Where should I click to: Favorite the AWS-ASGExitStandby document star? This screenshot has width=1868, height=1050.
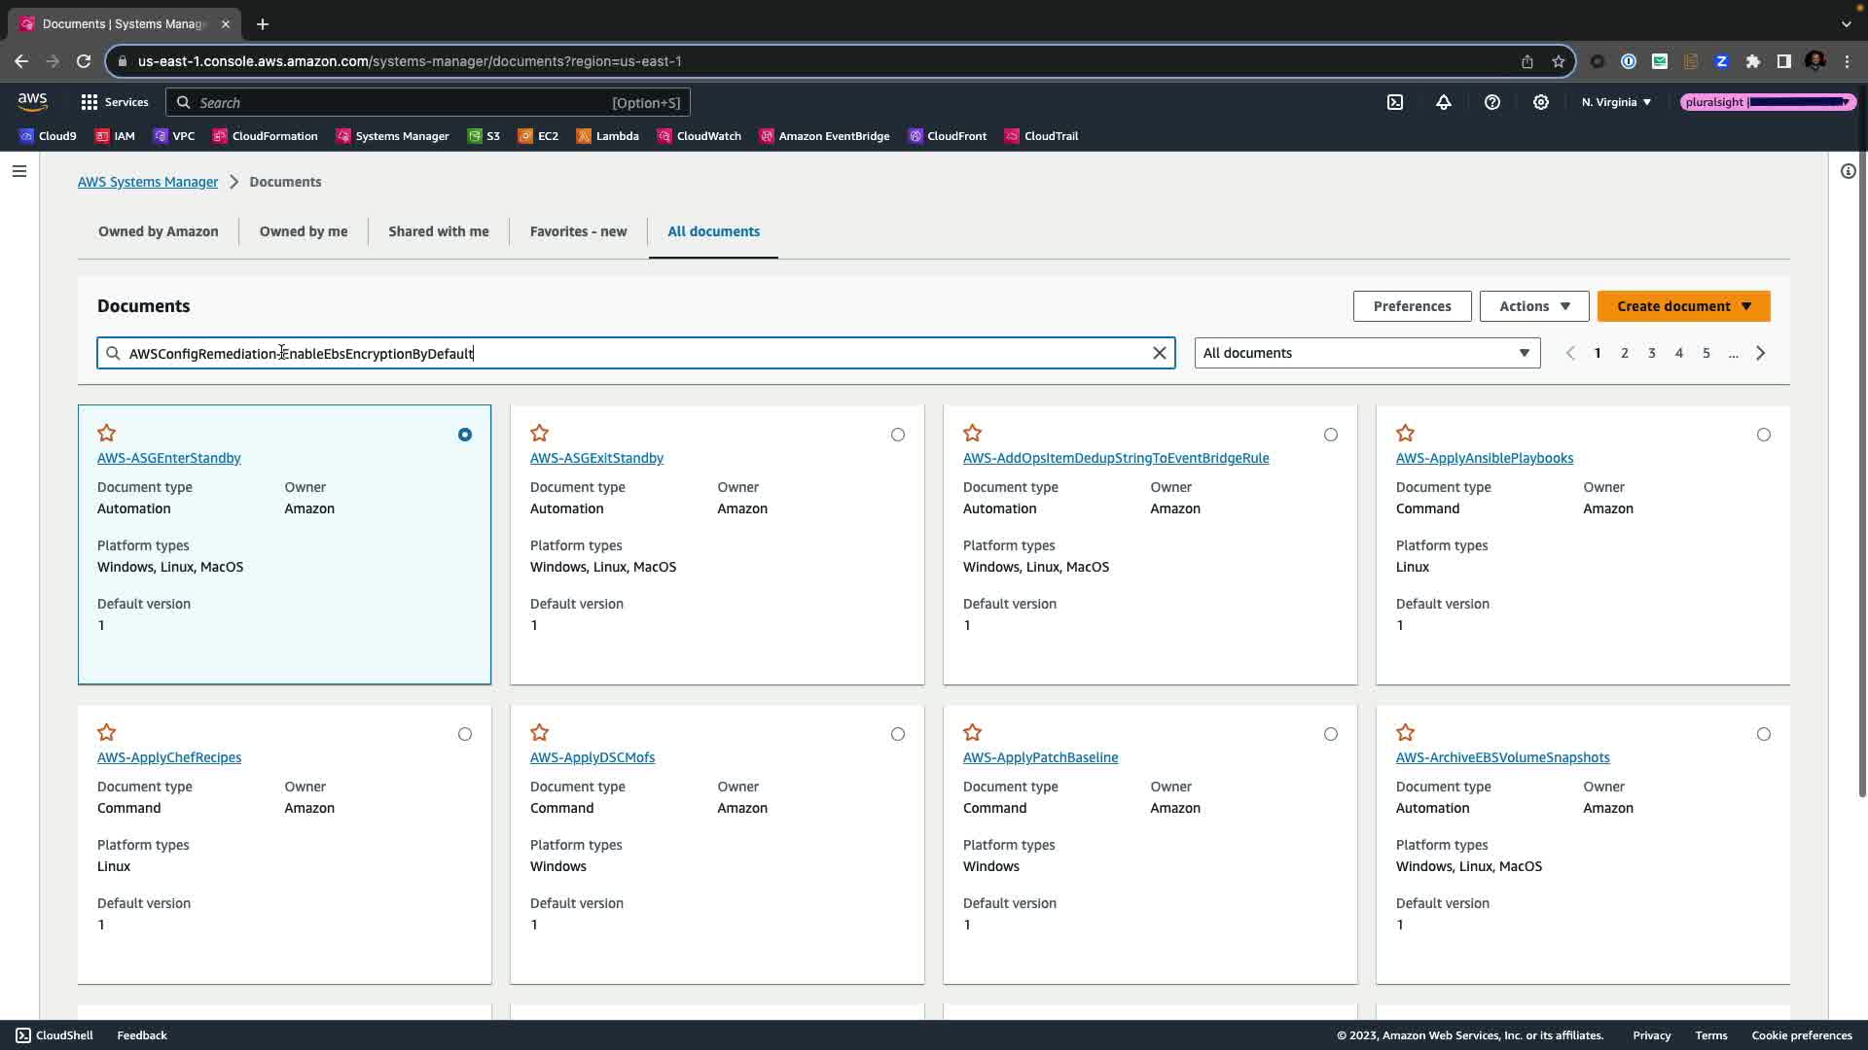pyautogui.click(x=540, y=433)
